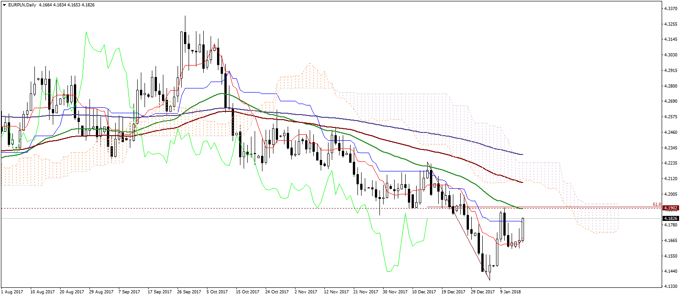
Task: Click the 21 Nov 2017 date label
Action: tap(365, 291)
